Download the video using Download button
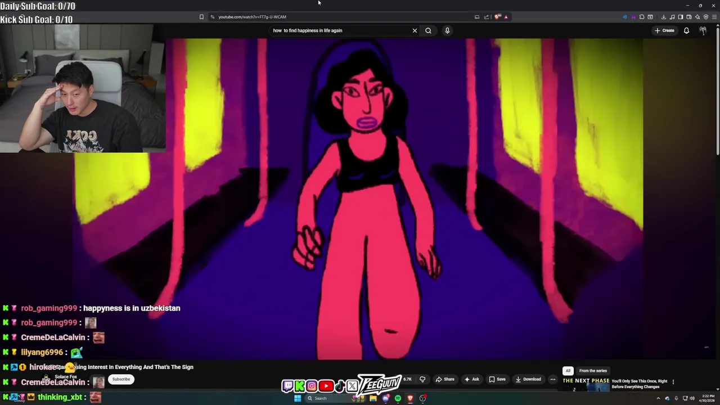 click(528, 379)
